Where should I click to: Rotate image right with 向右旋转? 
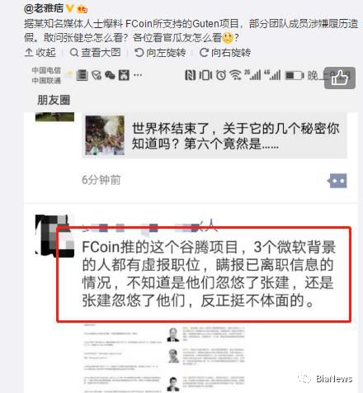225,52
